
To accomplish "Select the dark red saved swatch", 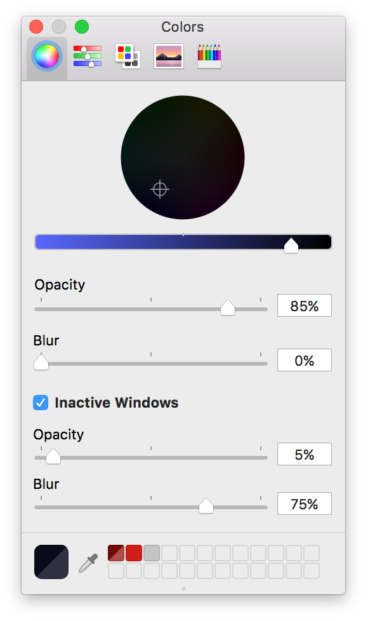I will (x=116, y=553).
